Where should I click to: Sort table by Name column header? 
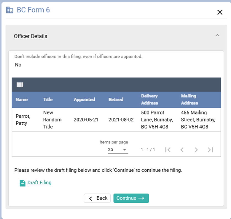point(22,100)
